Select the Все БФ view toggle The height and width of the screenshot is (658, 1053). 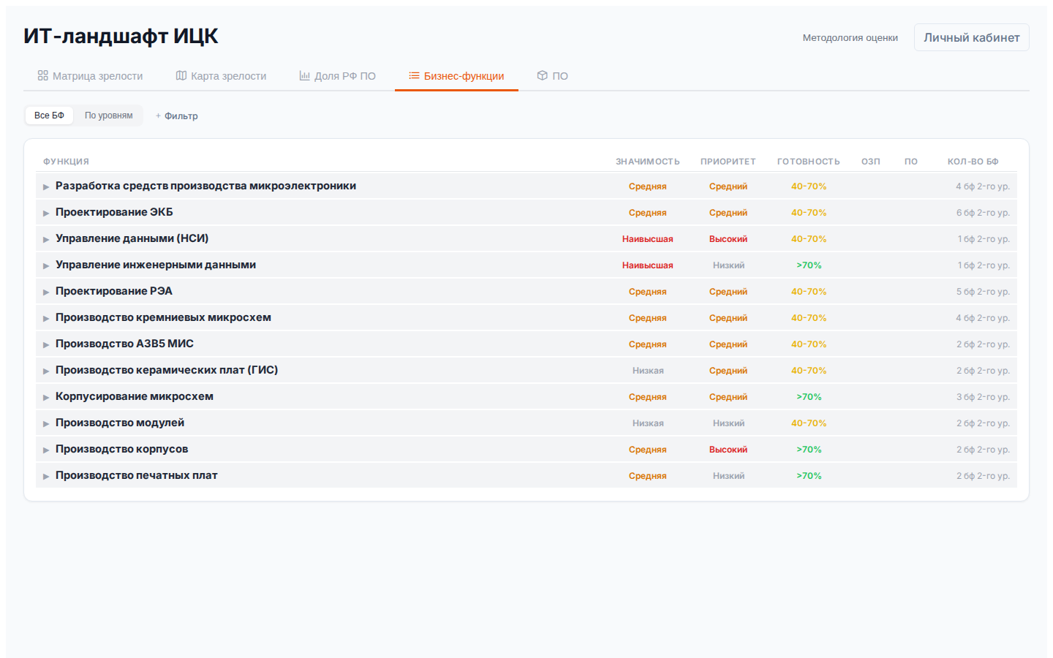pyautogui.click(x=49, y=116)
